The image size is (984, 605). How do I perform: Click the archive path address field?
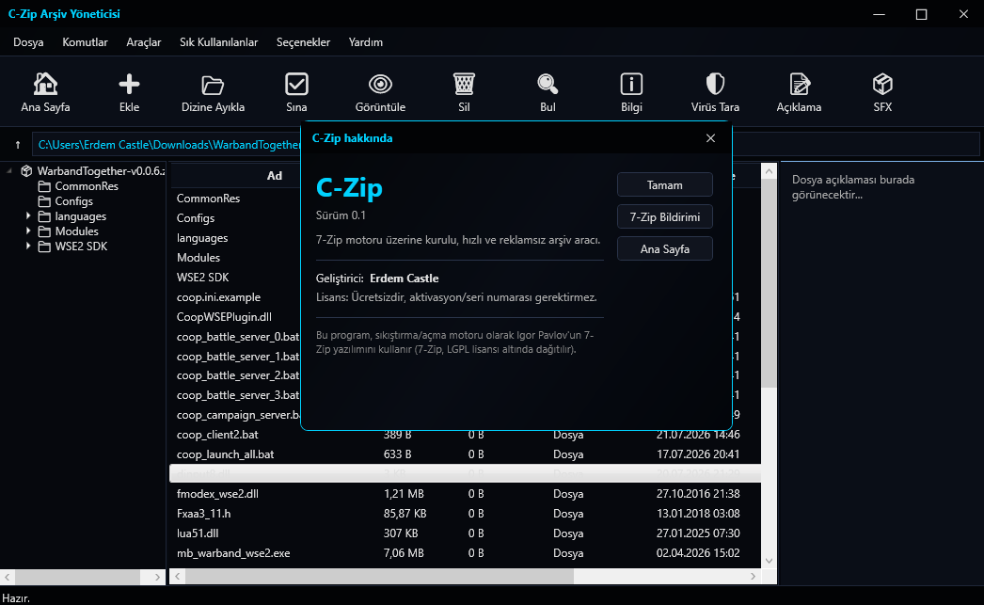coord(506,145)
